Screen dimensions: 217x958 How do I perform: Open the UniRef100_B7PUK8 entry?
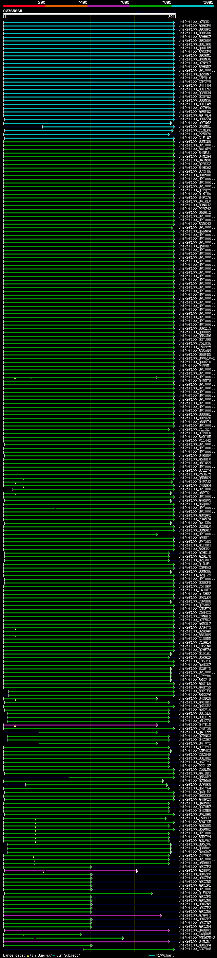[x=194, y=784]
